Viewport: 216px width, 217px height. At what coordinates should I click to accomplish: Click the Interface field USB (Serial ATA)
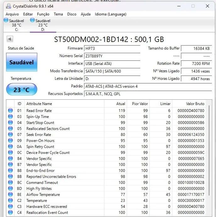tap(112, 64)
